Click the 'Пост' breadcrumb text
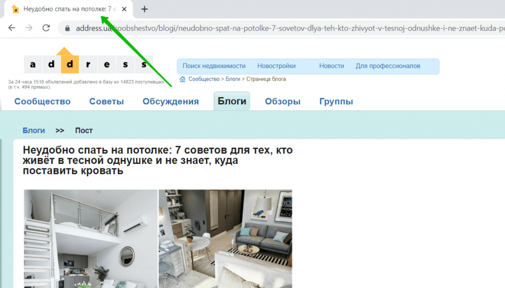 [84, 130]
